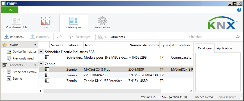244x101 pixels.
Task: Click device icon of MAXinBOX 8 Plus row
Action: click(47, 69)
